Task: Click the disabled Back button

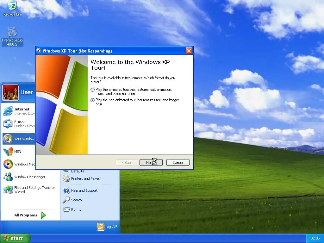Action: tap(127, 163)
